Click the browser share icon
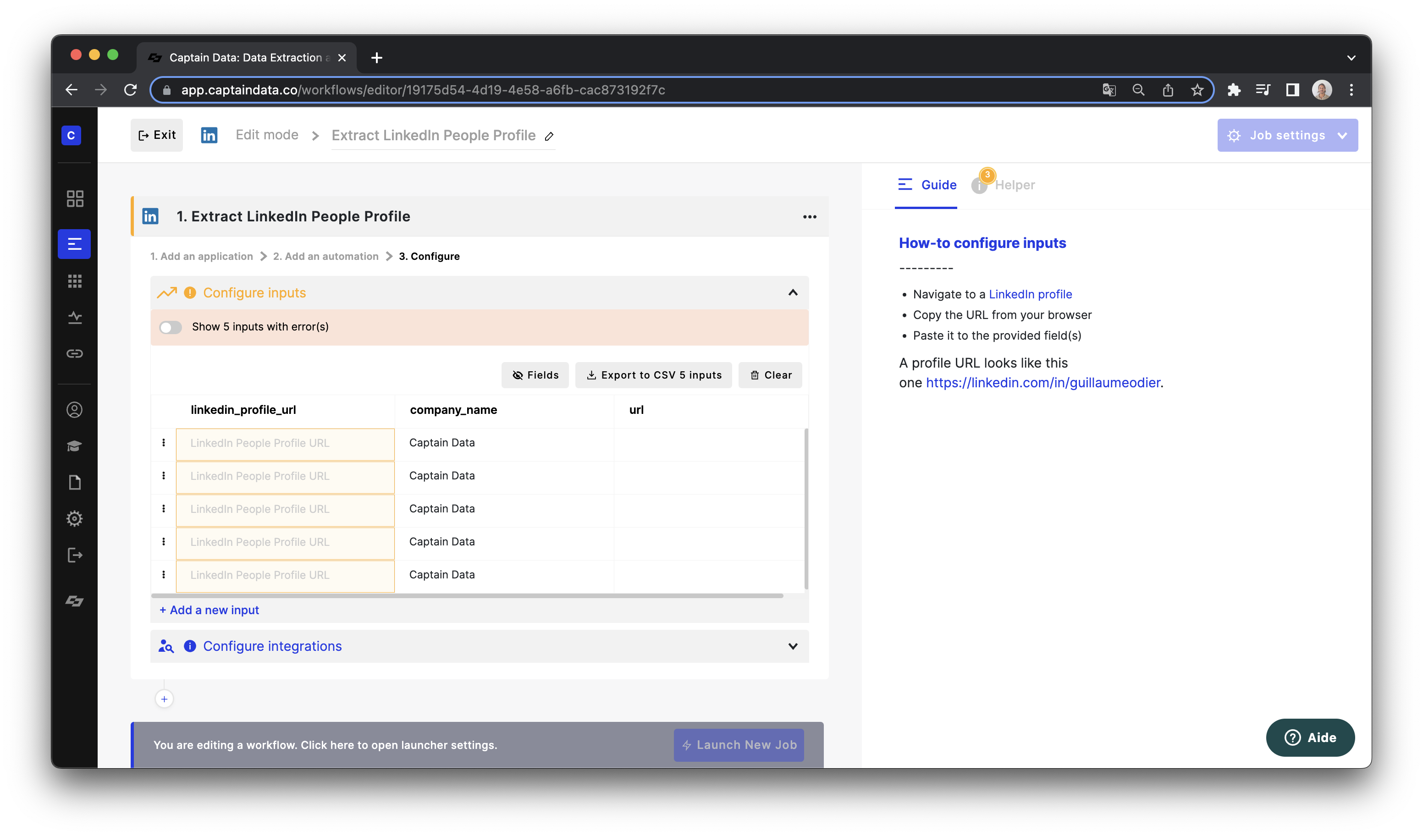The height and width of the screenshot is (836, 1423). pyautogui.click(x=1168, y=90)
